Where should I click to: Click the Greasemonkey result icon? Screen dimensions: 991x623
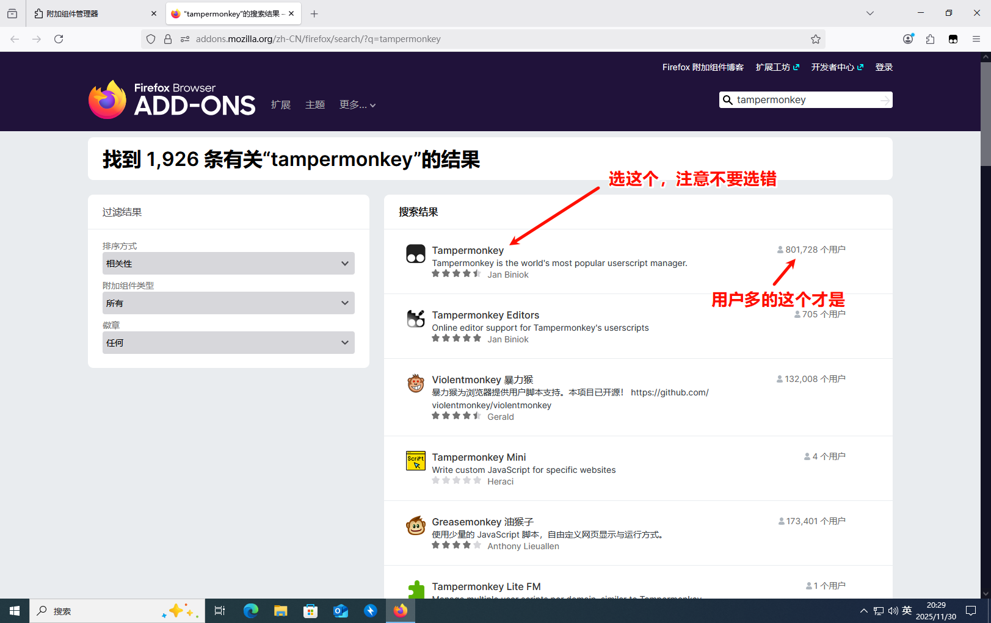coord(415,525)
